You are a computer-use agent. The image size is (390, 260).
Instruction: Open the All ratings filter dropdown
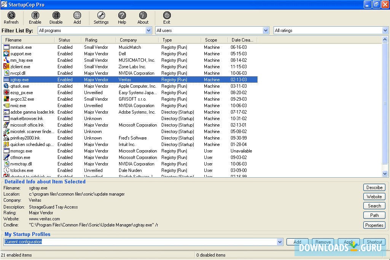(384, 30)
